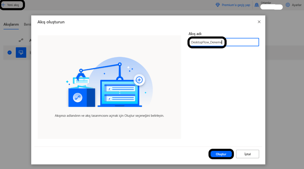304x169 pixels.
Task: Open the Ortamlar environment selector
Action: pos(271,6)
